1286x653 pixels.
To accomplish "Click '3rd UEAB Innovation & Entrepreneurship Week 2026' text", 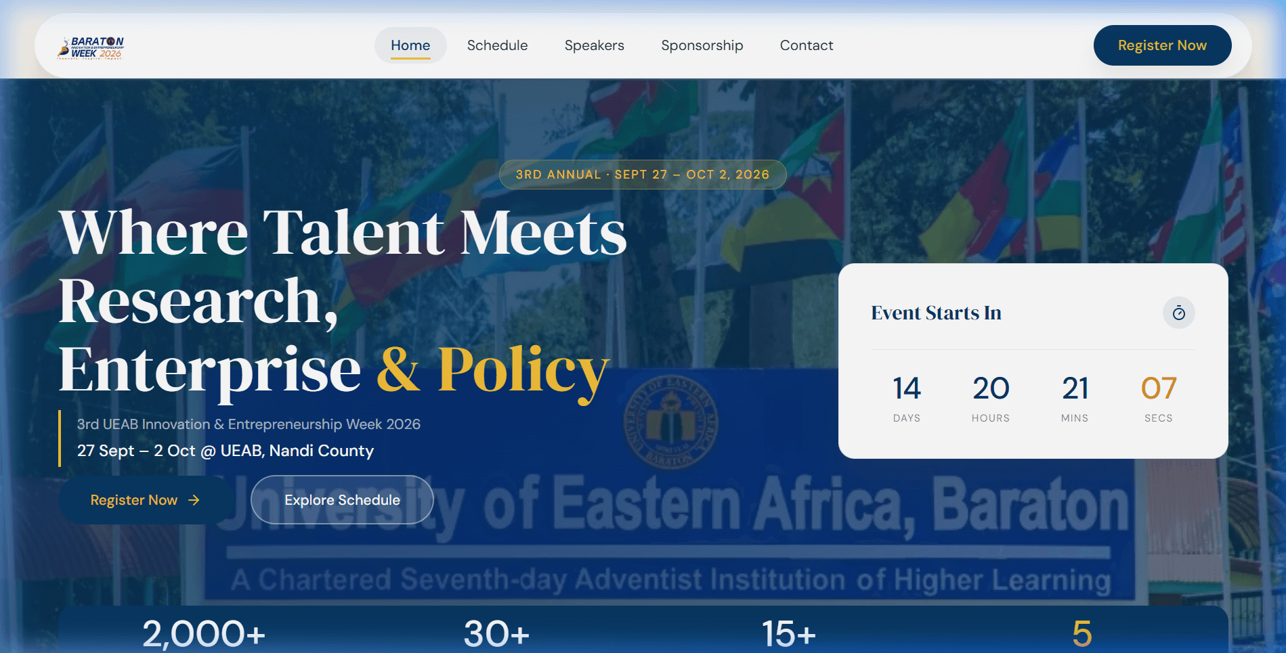I will (249, 424).
